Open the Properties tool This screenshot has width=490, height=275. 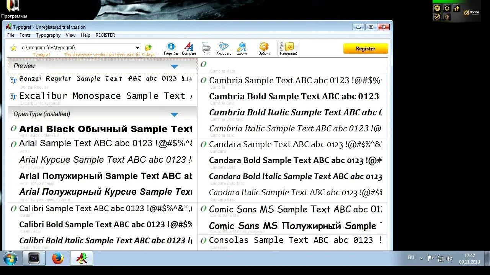[171, 49]
